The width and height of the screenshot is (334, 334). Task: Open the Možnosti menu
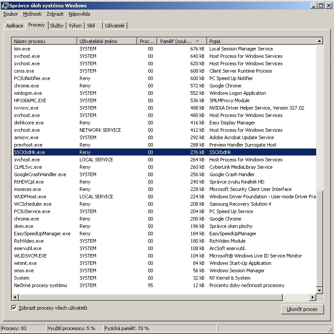(x=32, y=14)
